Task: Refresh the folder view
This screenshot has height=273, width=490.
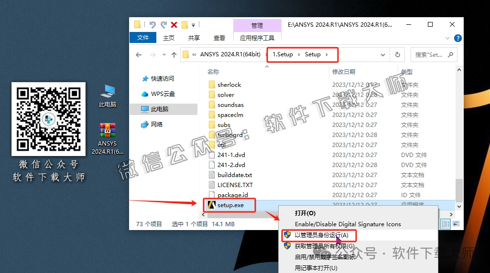Action: tap(398, 55)
